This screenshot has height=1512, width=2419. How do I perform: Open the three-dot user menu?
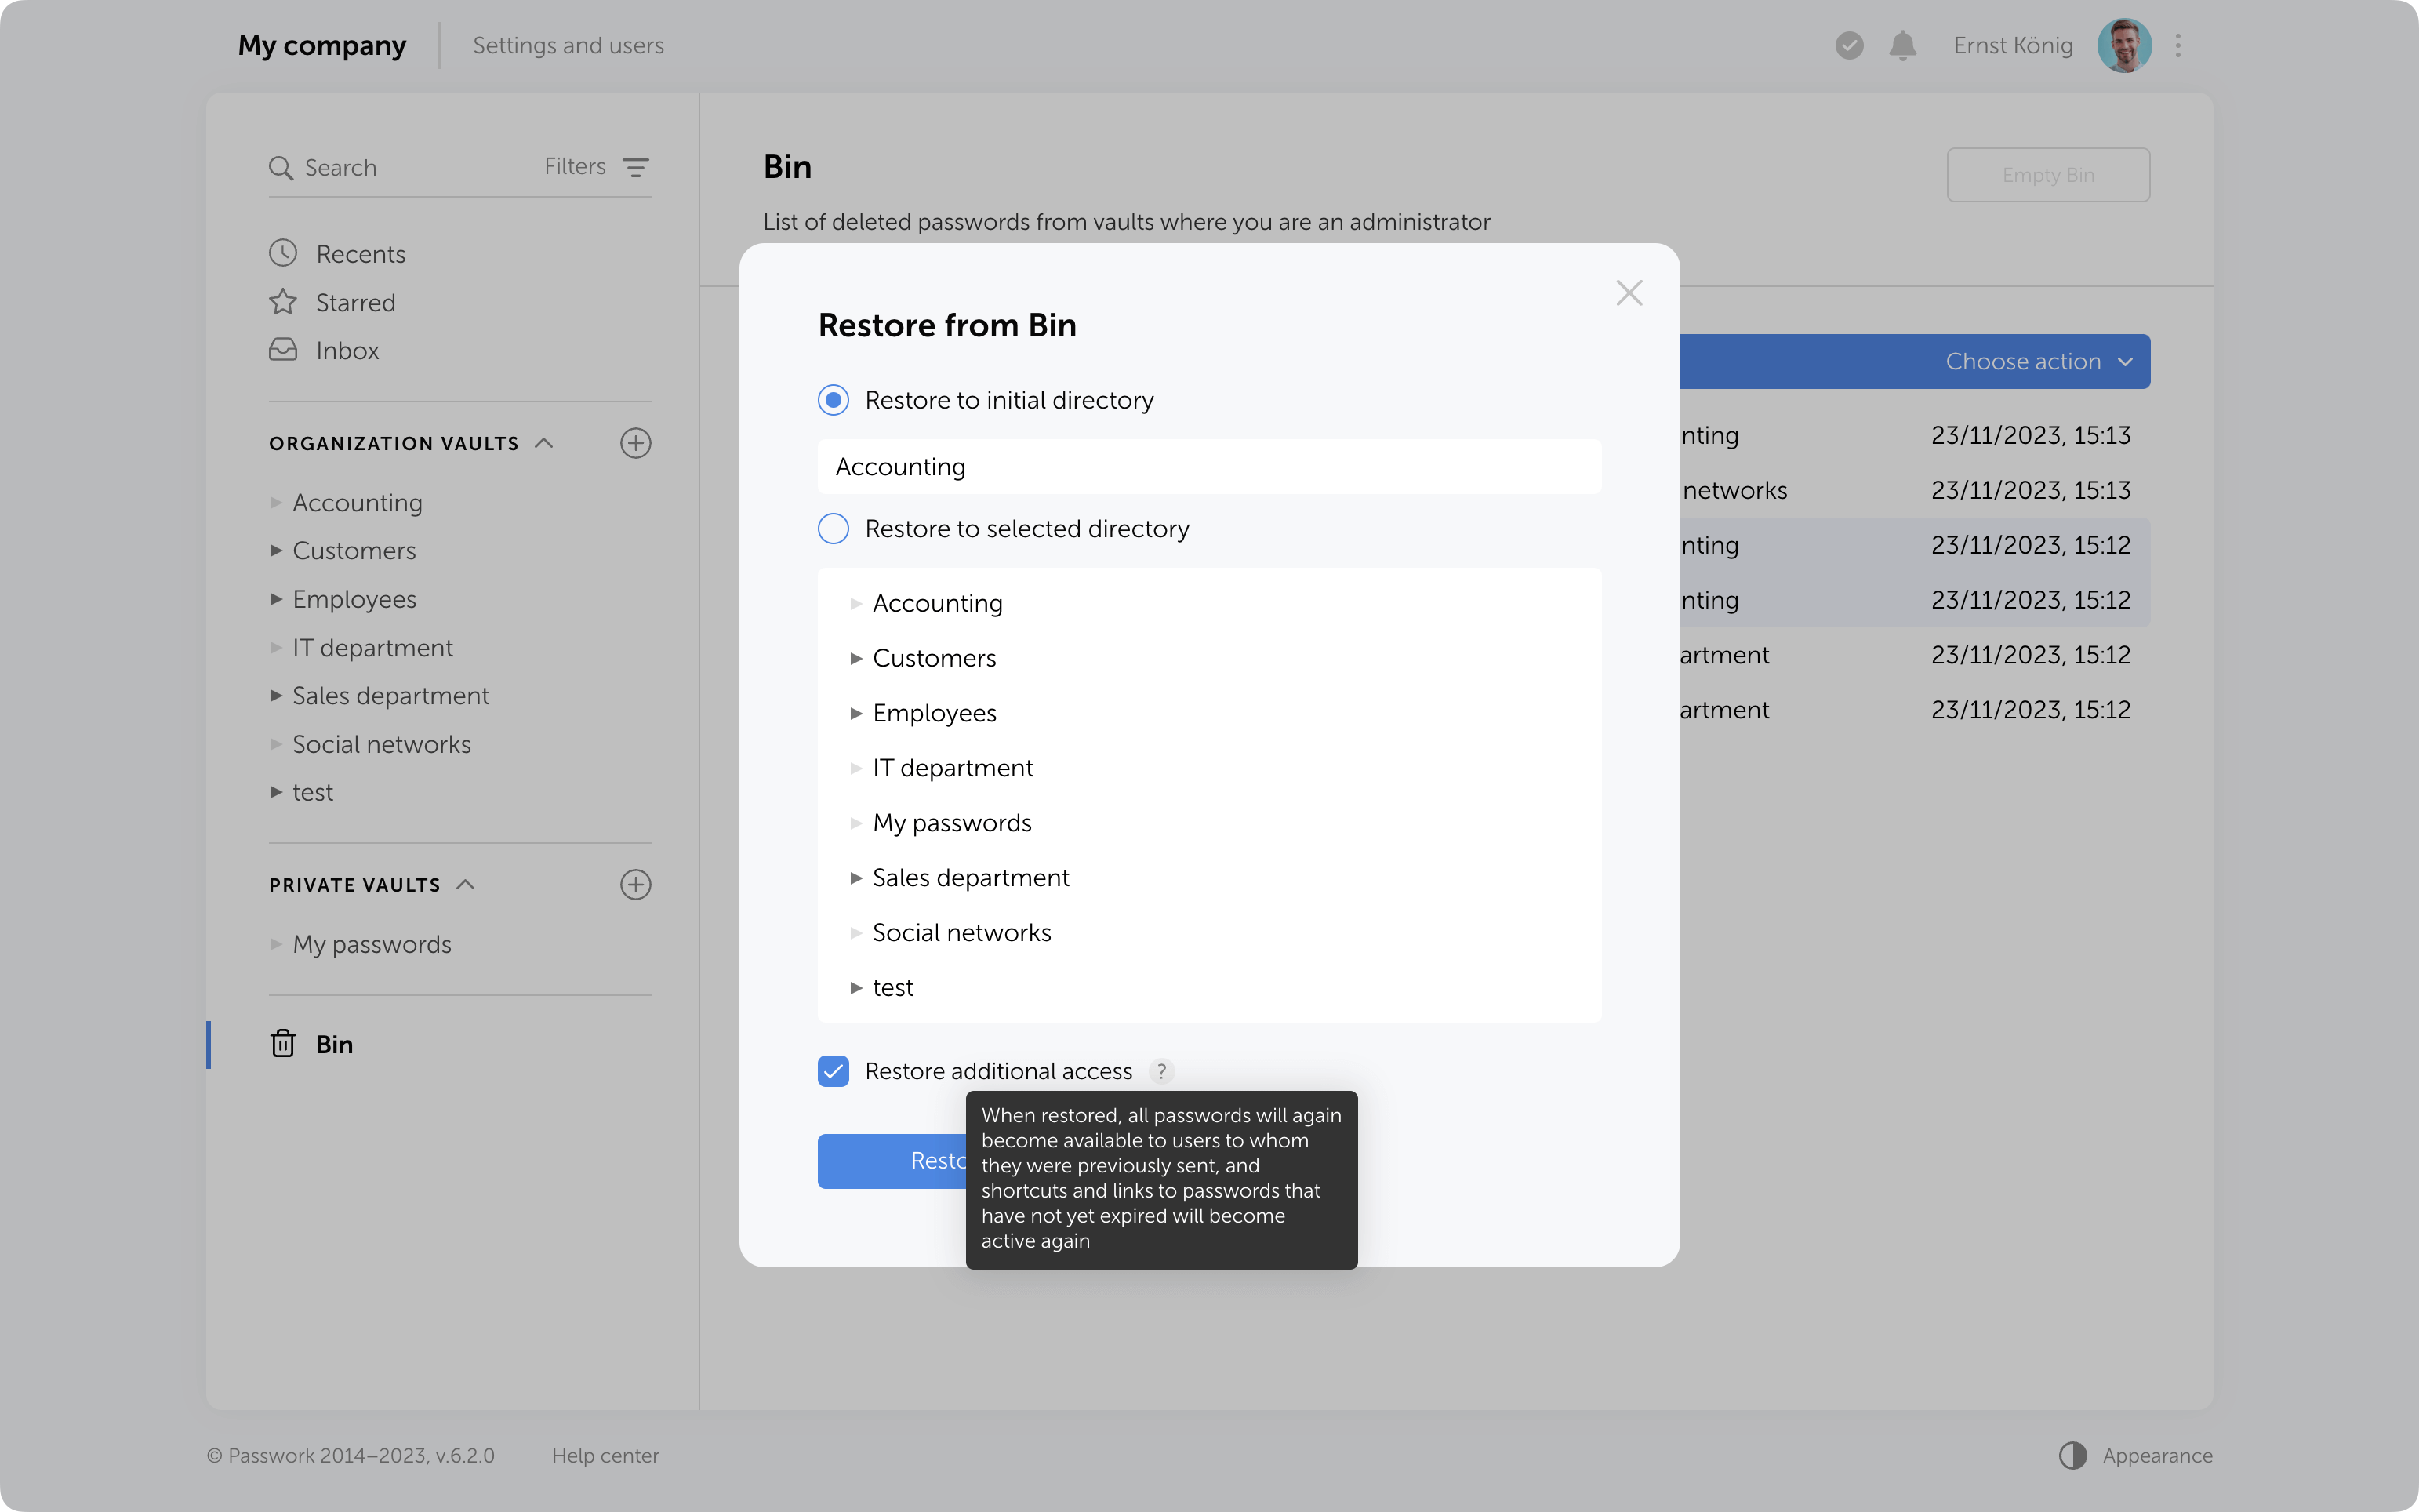pos(2177,46)
